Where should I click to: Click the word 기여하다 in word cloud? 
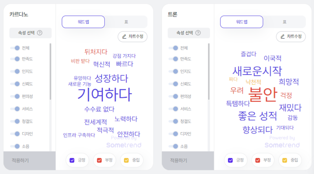click(x=104, y=94)
